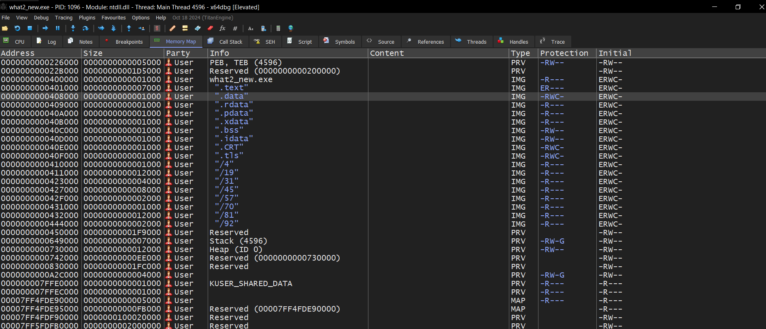Click the Comments yellow speech icon
Image resolution: width=766 pixels, height=329 pixels.
pyautogui.click(x=185, y=28)
